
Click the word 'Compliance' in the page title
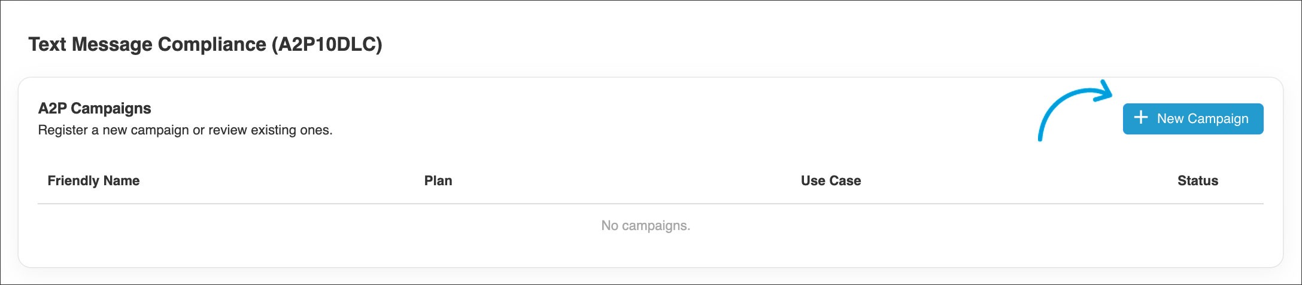(x=211, y=45)
